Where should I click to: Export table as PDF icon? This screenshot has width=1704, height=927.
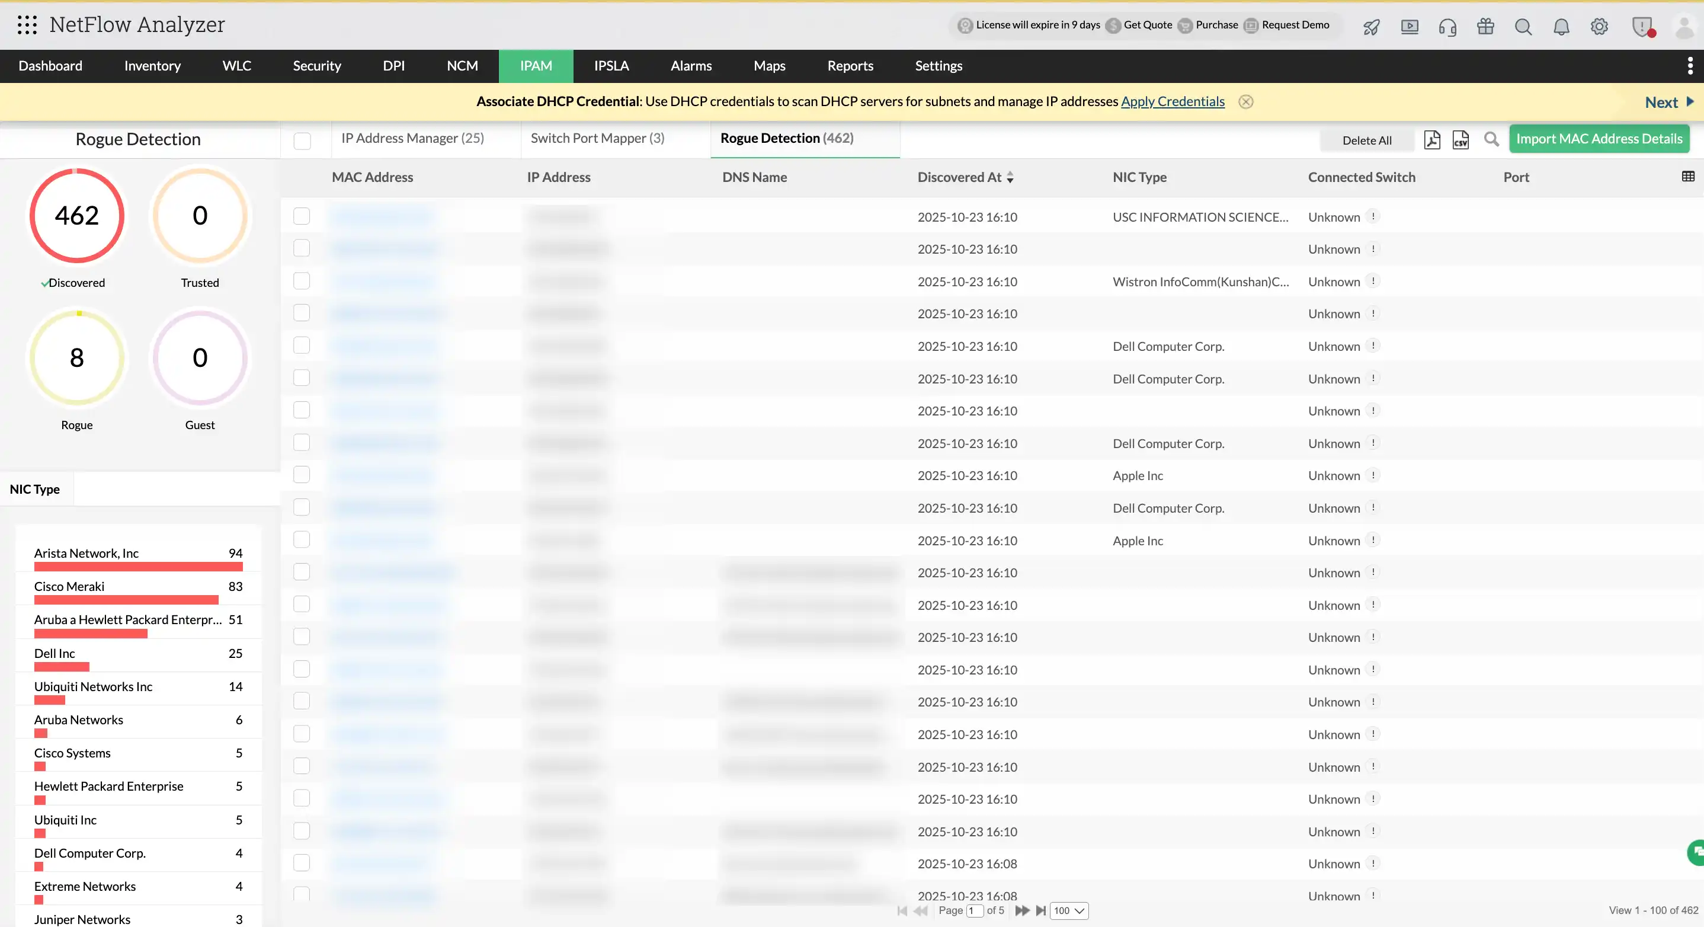1432,140
